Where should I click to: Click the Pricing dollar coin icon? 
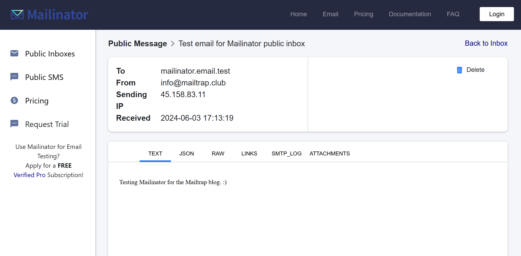click(x=14, y=100)
